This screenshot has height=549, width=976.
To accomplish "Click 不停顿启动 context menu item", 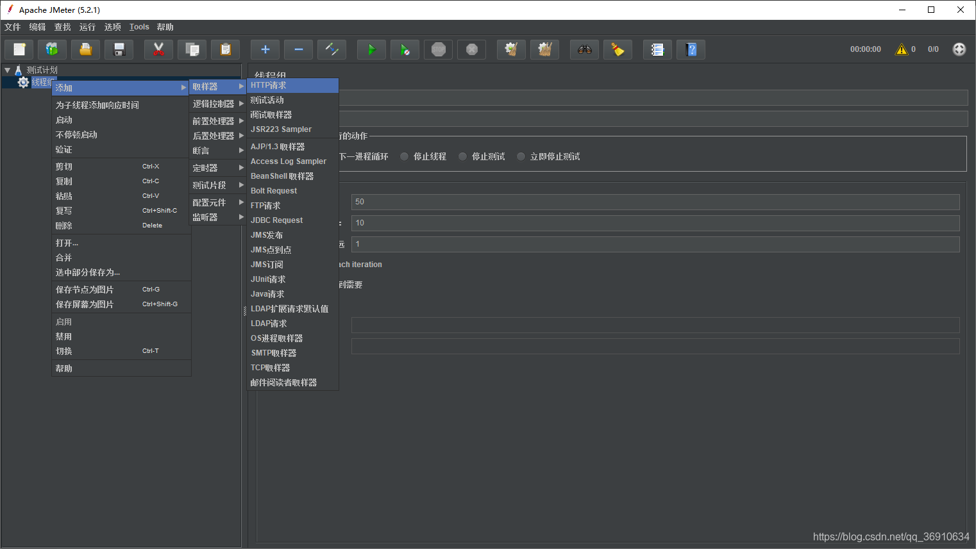I will coord(121,135).
